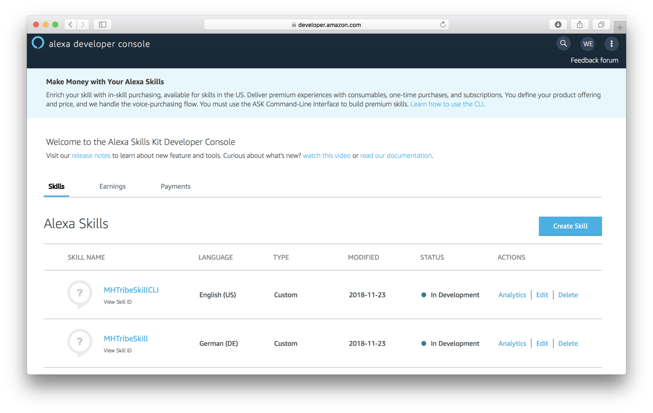
Task: Click the MHTribeSkillCLI placeholder skill icon
Action: 80,294
